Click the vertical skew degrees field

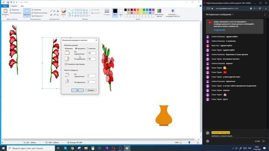coord(92,82)
